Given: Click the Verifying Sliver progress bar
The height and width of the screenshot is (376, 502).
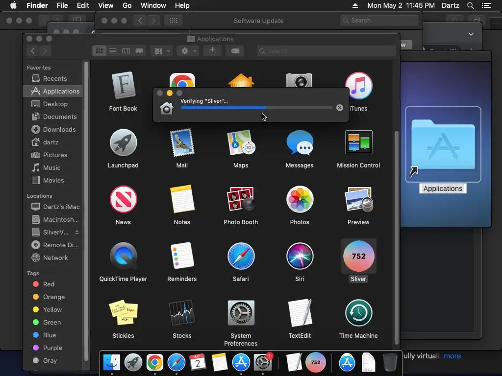Looking at the screenshot, I should (x=256, y=108).
